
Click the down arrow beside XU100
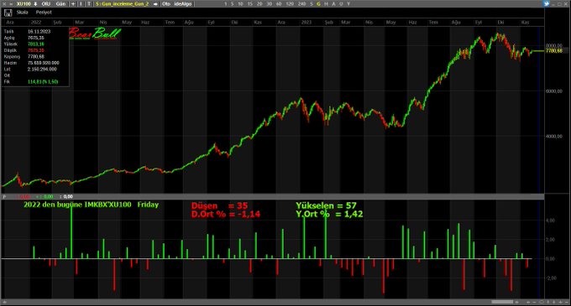coord(35,3)
